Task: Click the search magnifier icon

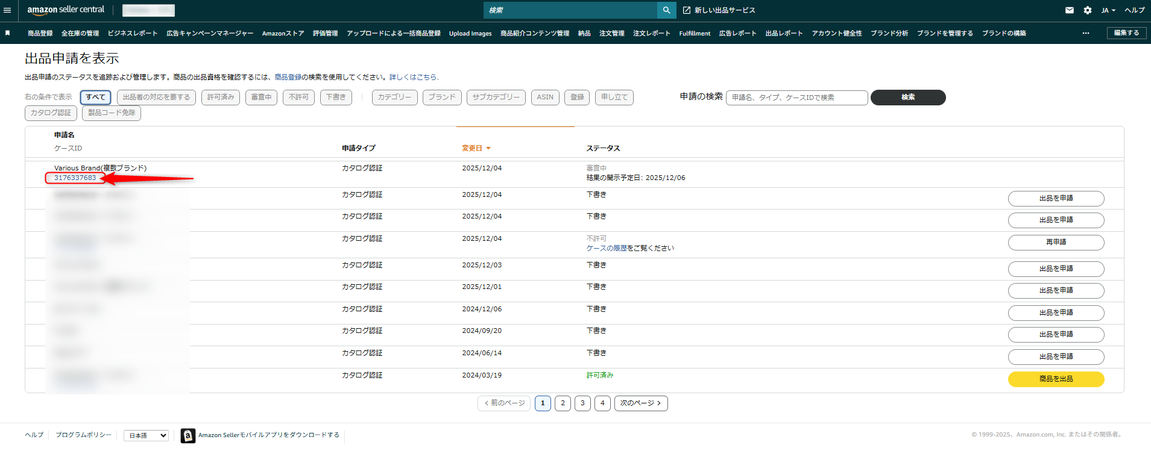Action: coord(666,10)
